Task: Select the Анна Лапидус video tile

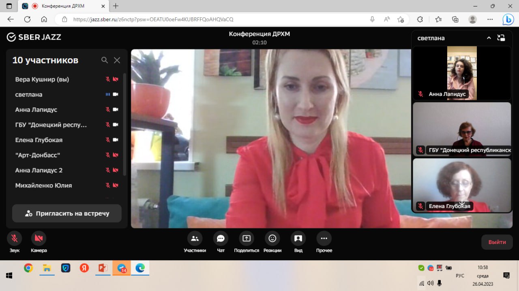Action: (x=462, y=73)
